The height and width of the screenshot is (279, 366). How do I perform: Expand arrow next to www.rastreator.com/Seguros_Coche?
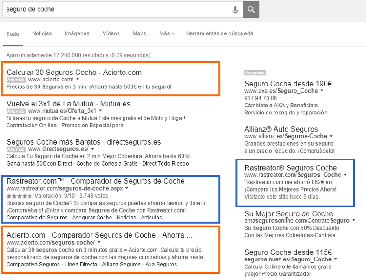point(345,175)
